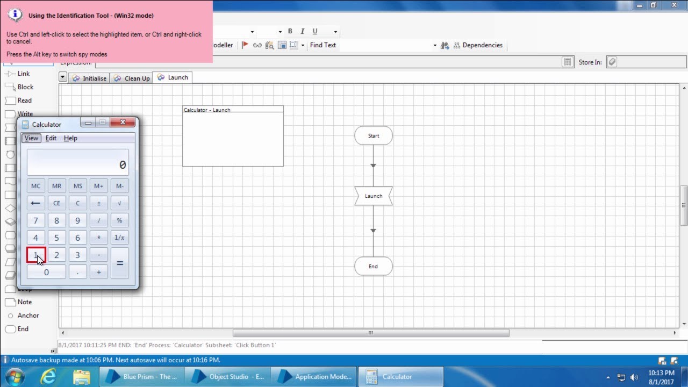
Task: Click the blue window panel icon in toolbar
Action: pyautogui.click(x=282, y=45)
